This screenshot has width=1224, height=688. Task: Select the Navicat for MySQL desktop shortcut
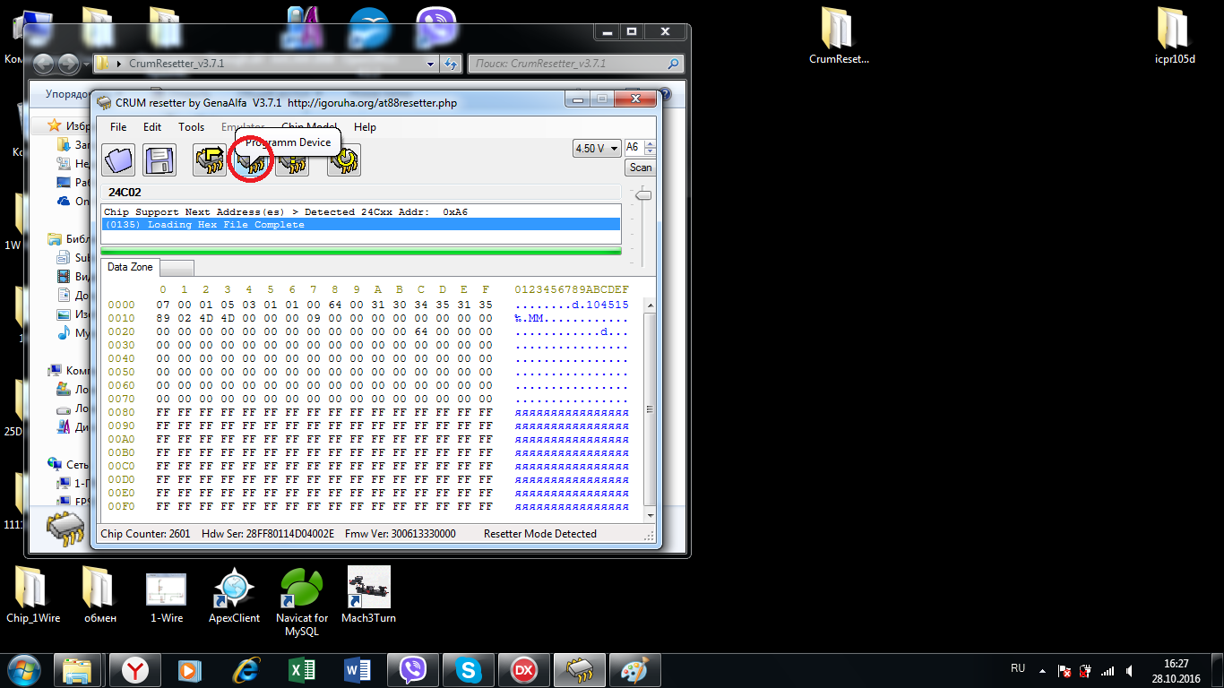tap(302, 602)
